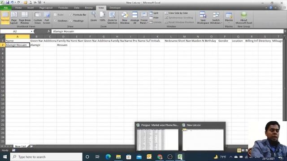The width and height of the screenshot is (287, 161).
Task: Enter Full Screen view
Action: click(47, 17)
